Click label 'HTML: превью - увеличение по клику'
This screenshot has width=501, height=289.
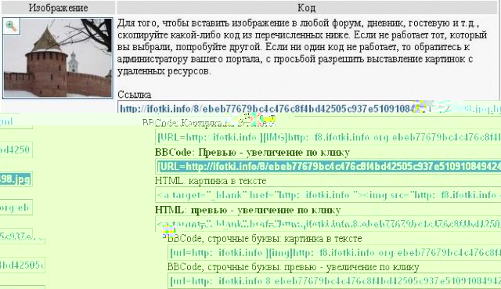click(x=248, y=210)
